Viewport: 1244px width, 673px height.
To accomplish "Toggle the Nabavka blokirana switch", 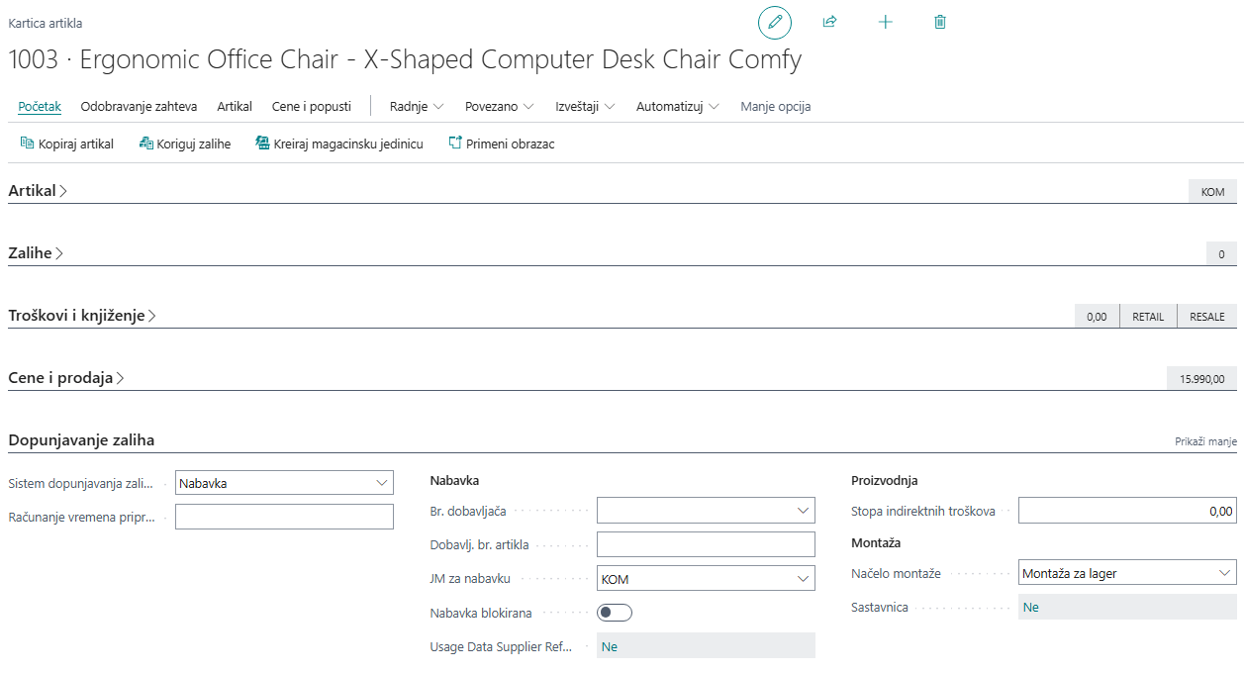I will pos(615,613).
